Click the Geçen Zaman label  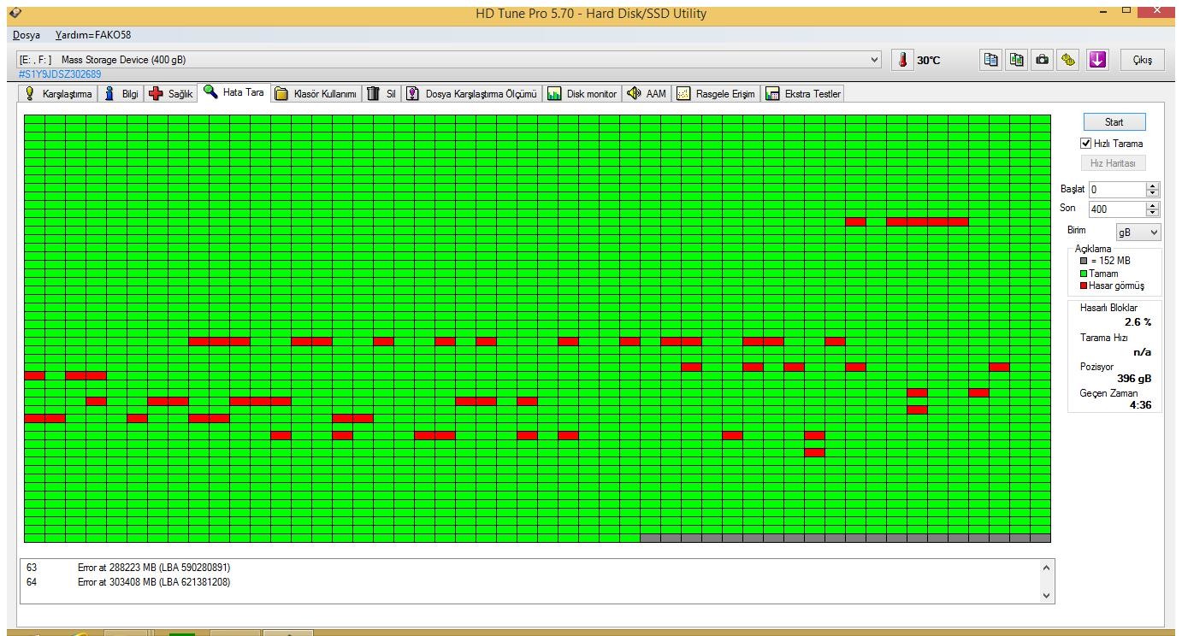coord(1108,393)
